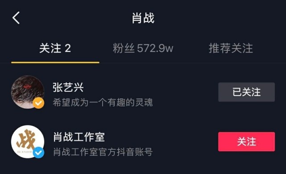Follow 肖战工作室 with red 关注 button

[x=246, y=142]
